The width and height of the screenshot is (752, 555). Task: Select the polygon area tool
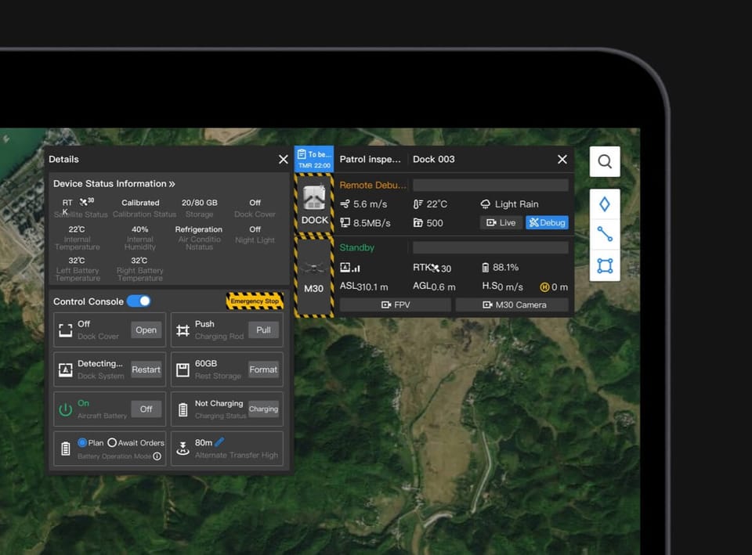click(604, 265)
